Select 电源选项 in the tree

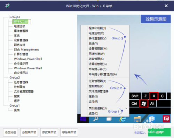19,26
